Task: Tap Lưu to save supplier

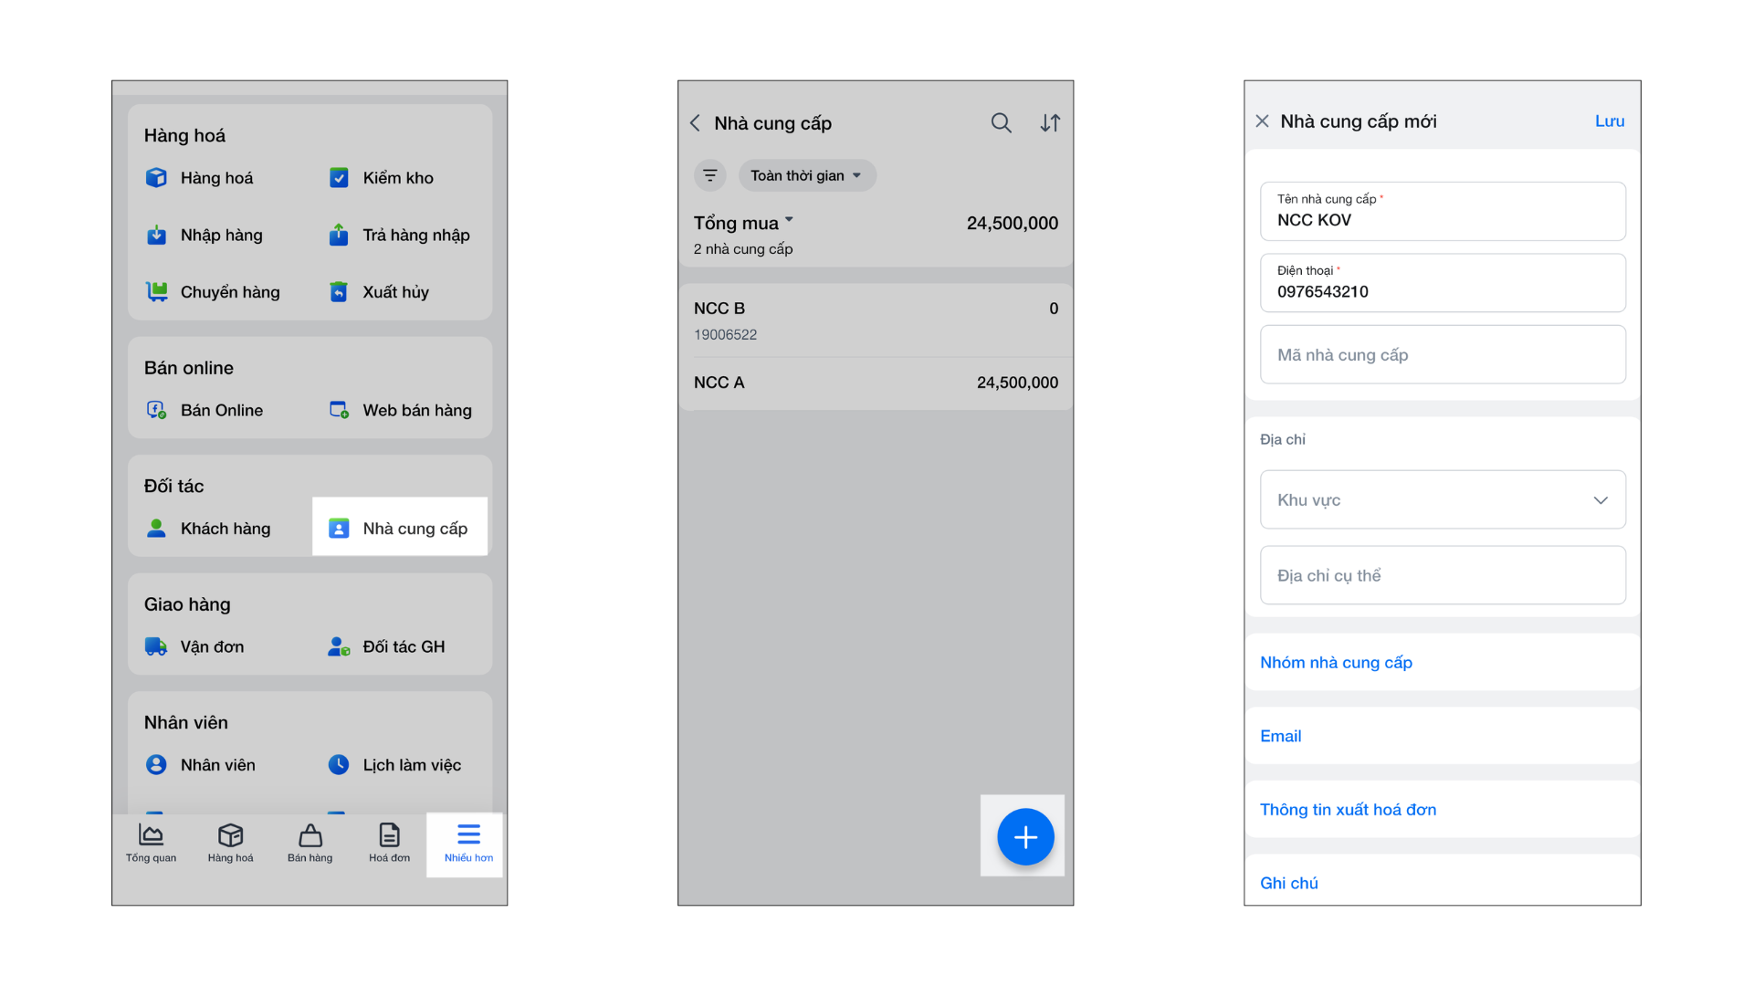Action: coord(1609,121)
